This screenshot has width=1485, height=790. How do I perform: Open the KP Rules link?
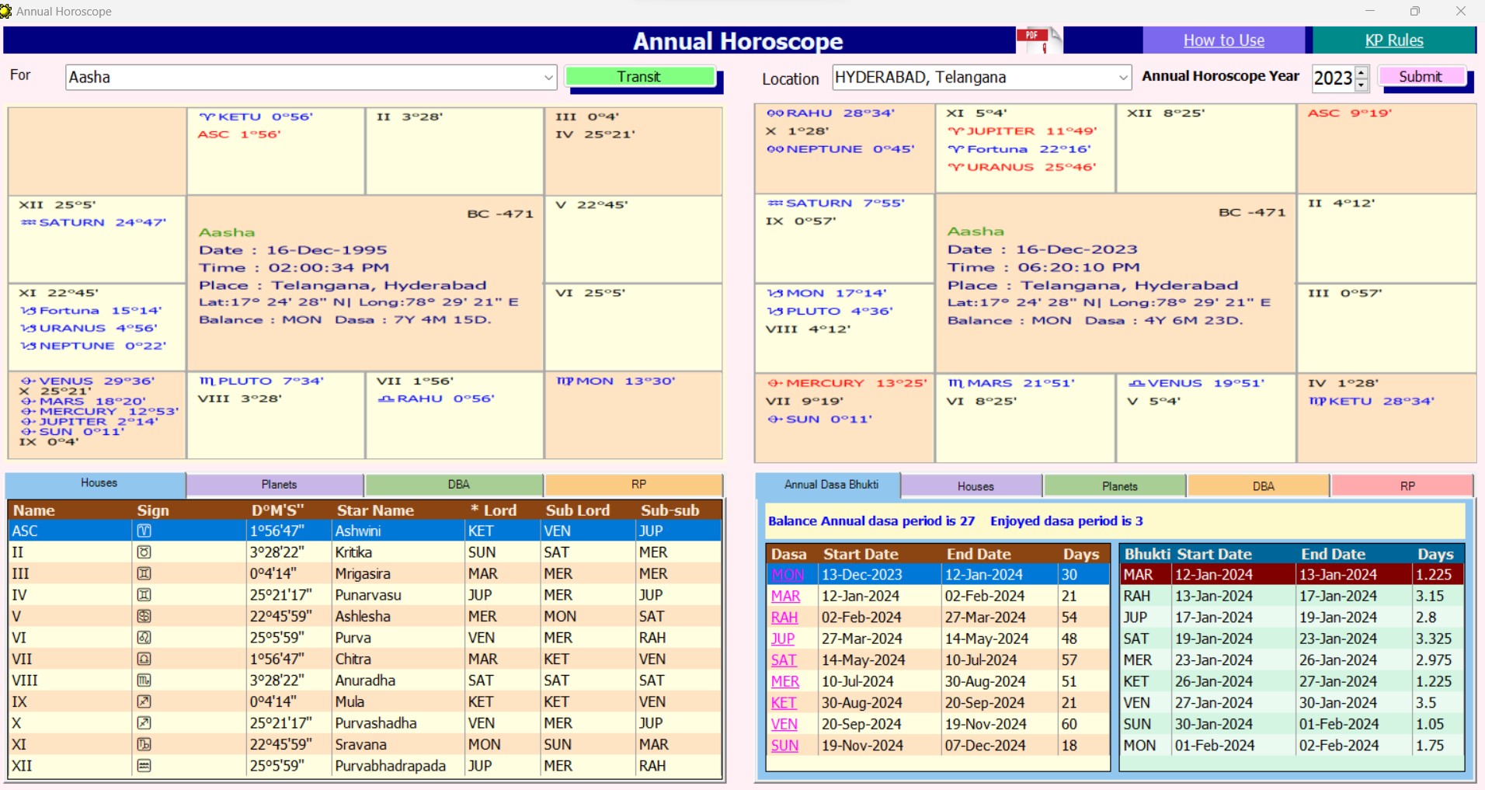[1393, 40]
